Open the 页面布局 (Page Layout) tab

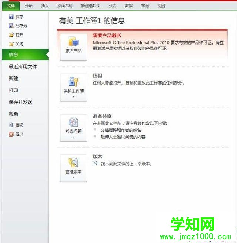coord(65,6)
